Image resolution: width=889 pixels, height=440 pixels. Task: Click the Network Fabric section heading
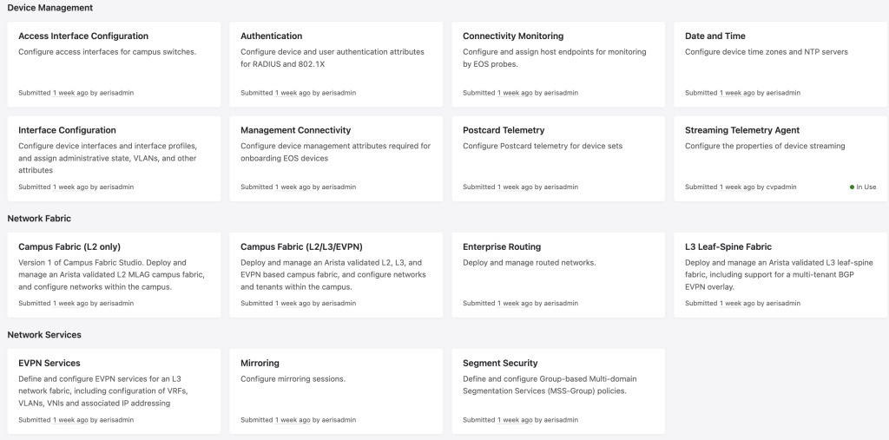(x=39, y=219)
